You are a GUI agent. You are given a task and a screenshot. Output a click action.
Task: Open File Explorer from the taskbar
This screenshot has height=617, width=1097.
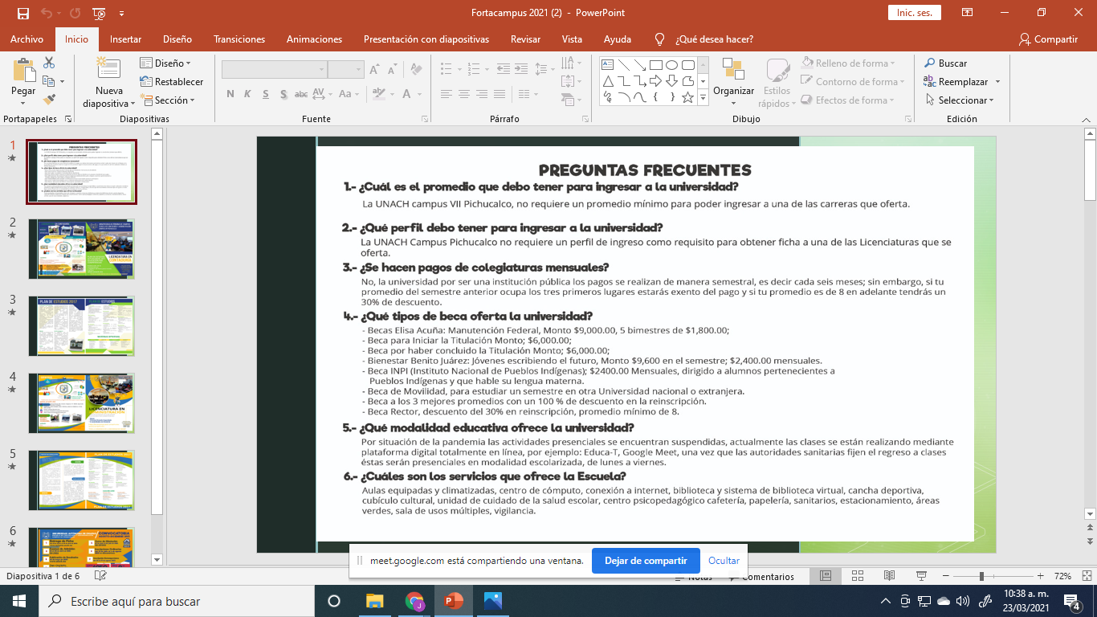[375, 601]
